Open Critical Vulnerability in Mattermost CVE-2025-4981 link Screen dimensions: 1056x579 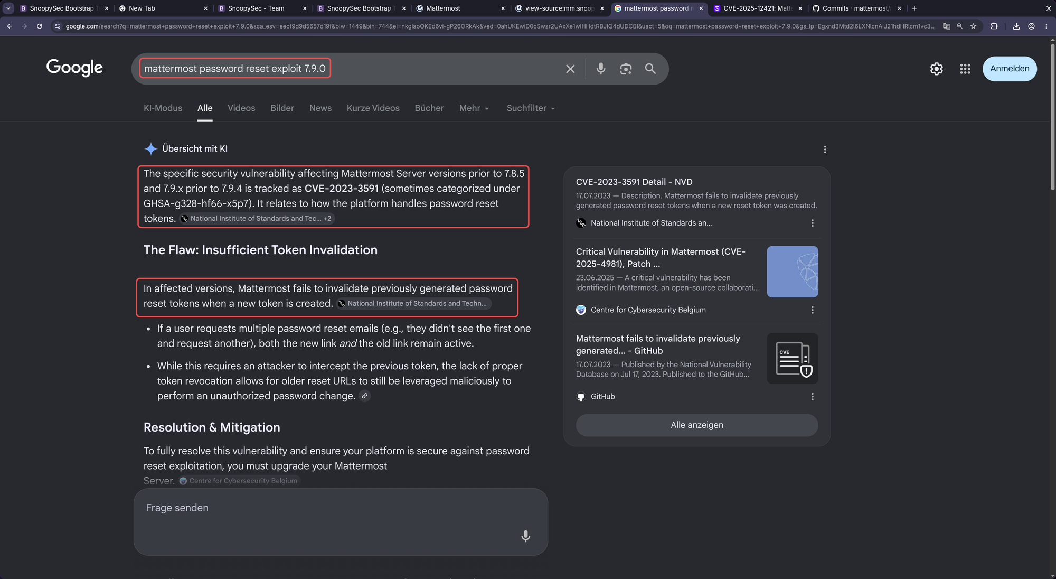point(661,258)
